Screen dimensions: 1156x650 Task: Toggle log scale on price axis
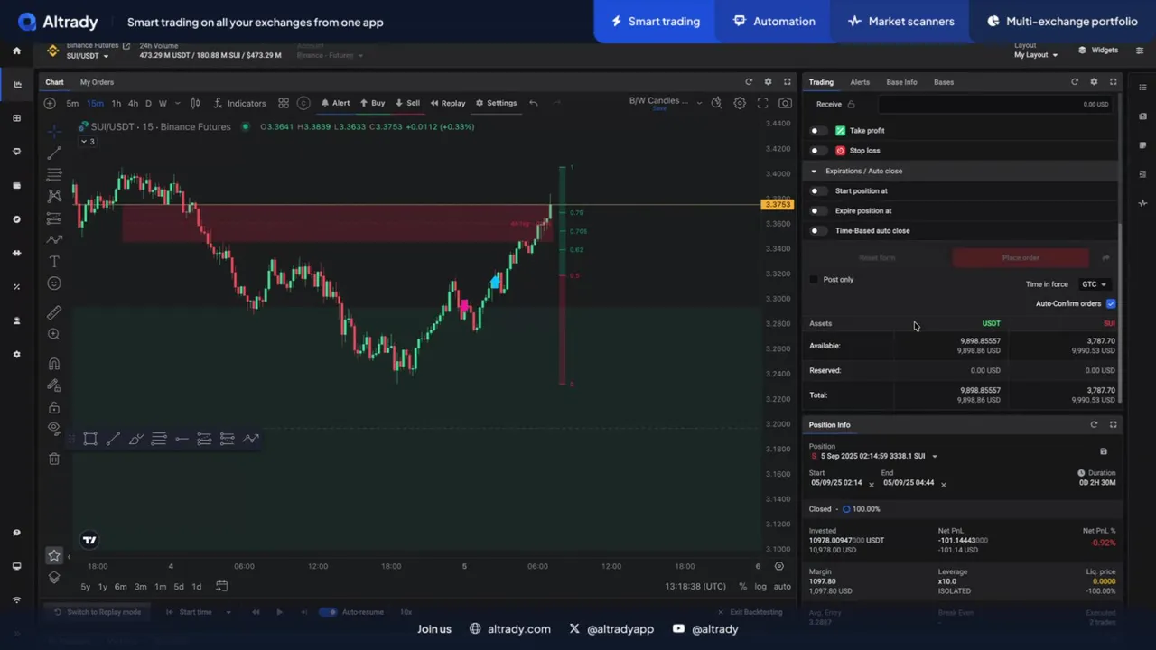point(760,587)
